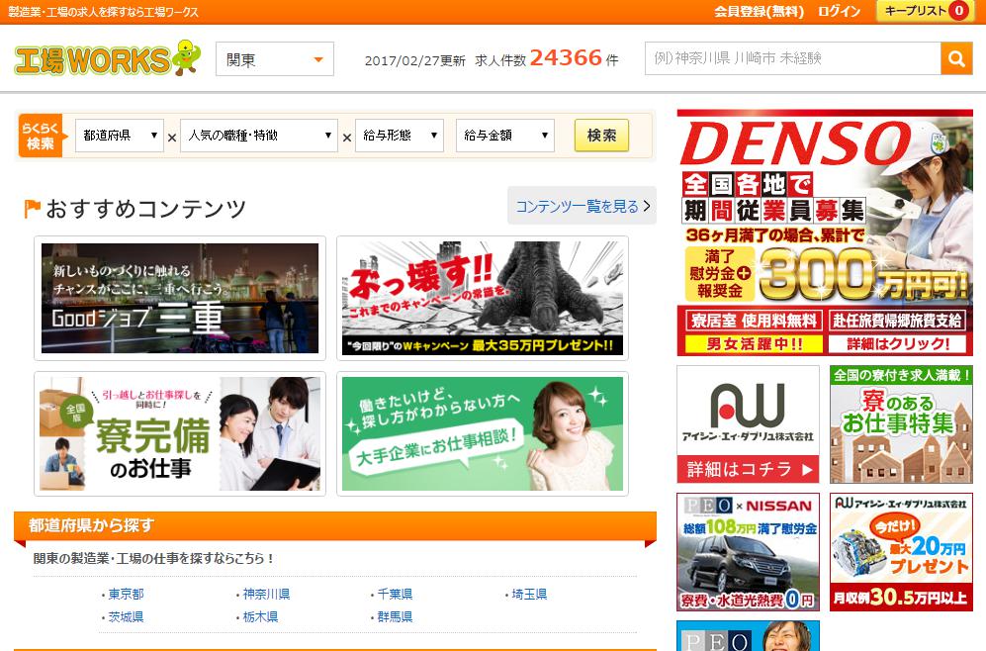Expand 人気の職種・特徴 dropdown

259,136
